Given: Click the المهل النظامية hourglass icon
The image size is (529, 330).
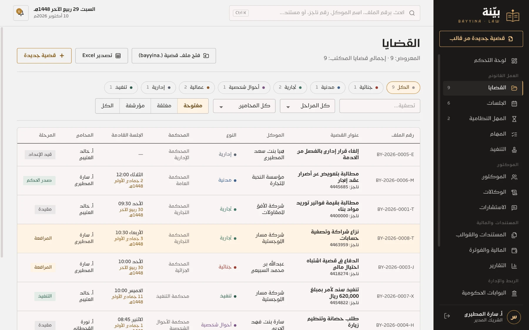Looking at the screenshot, I should (514, 119).
